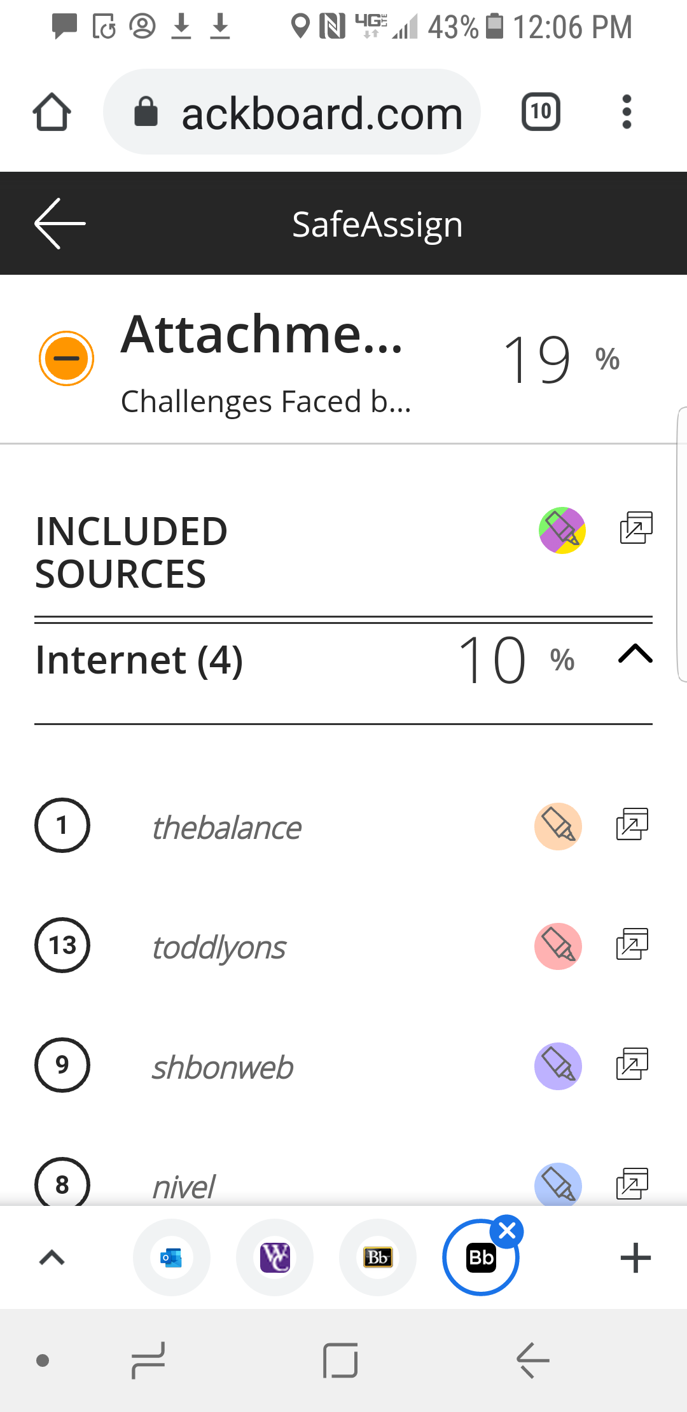Screen dimensions: 687x1412
Task: Switch to the gold Bb Blackboard tab
Action: coord(378,1257)
